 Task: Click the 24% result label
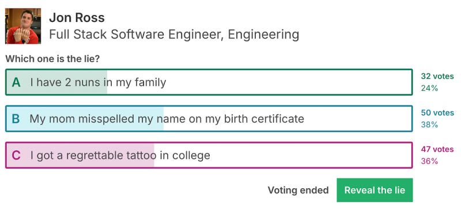[x=429, y=88]
